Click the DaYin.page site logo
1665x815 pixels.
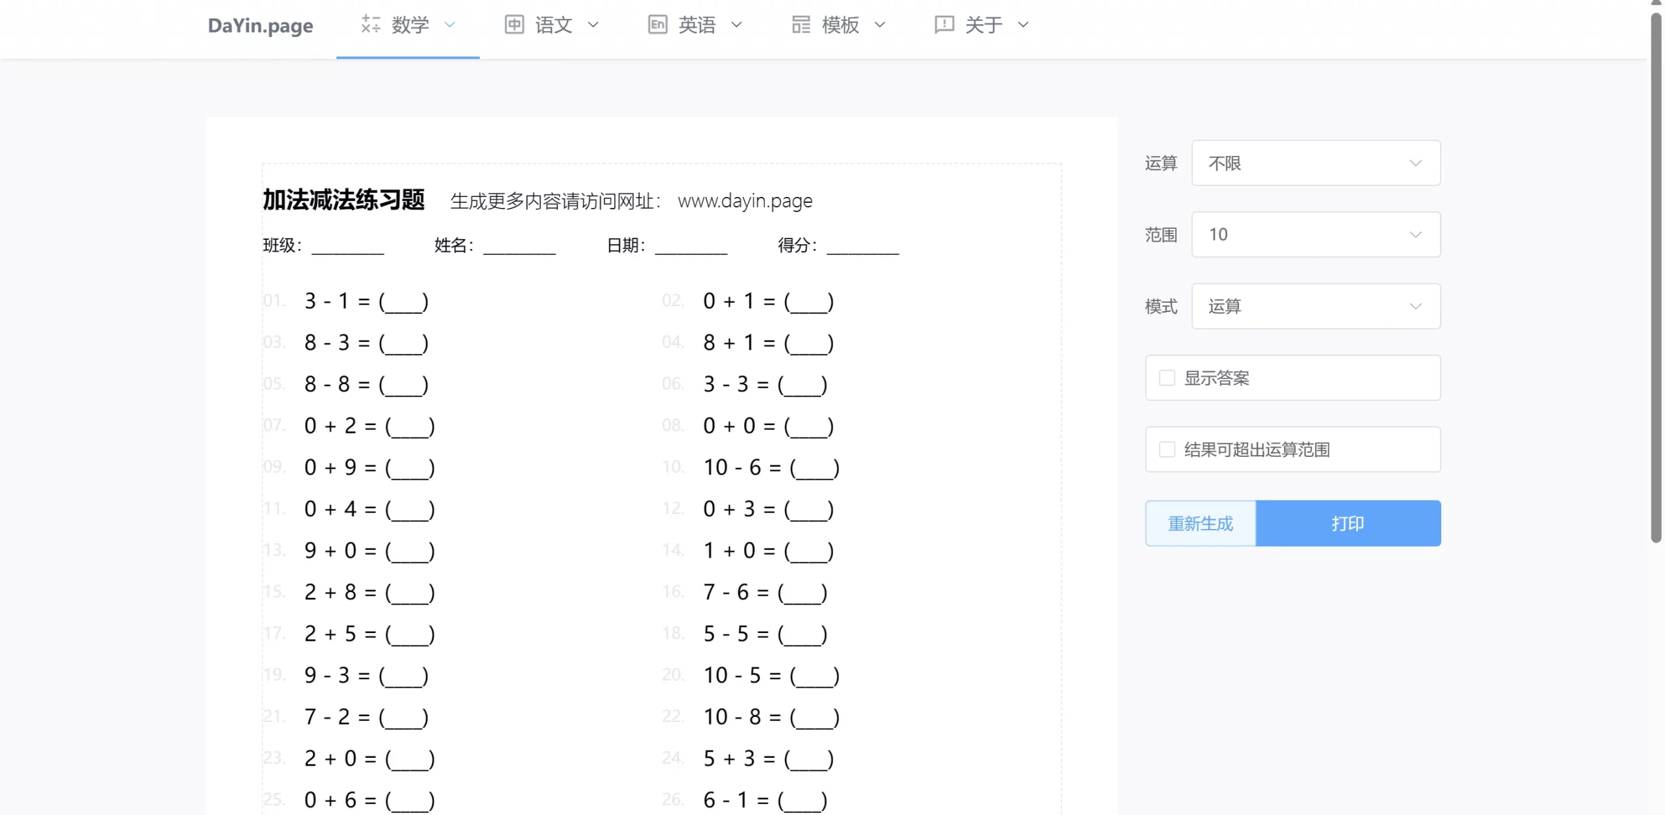pos(260,26)
